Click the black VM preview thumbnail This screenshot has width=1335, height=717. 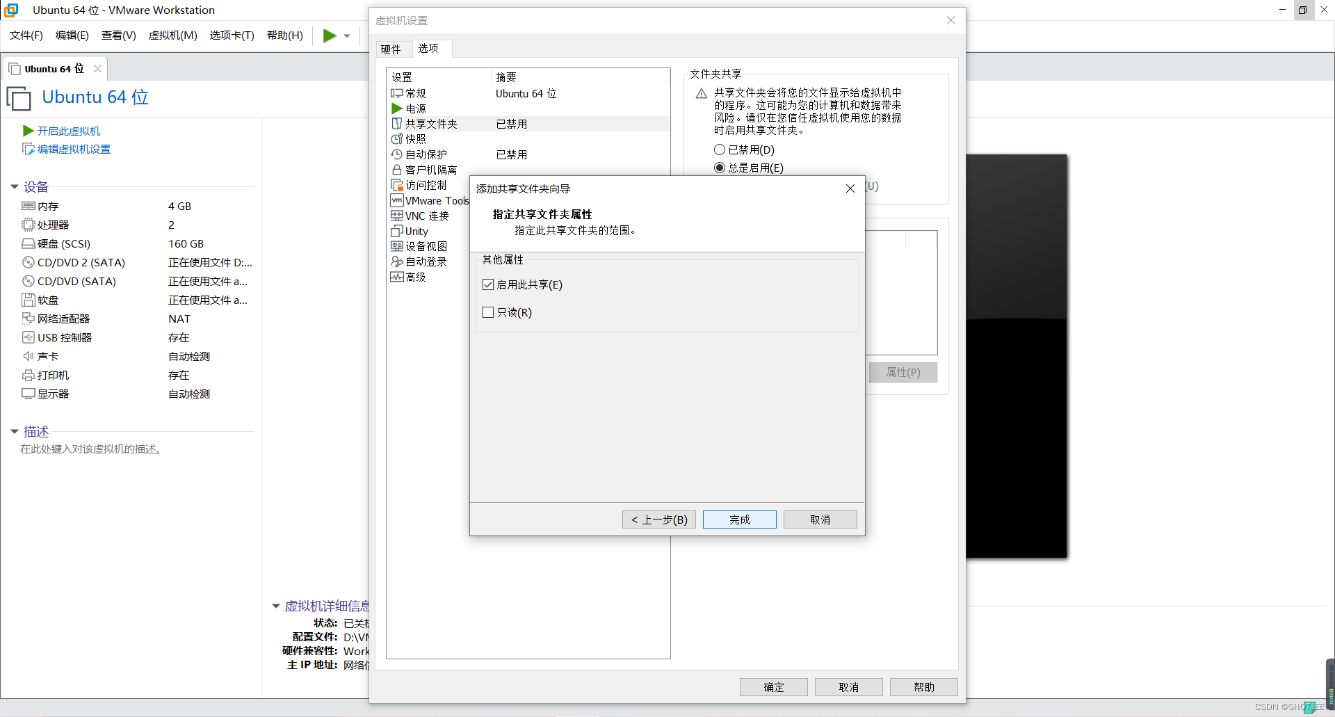coord(1017,356)
